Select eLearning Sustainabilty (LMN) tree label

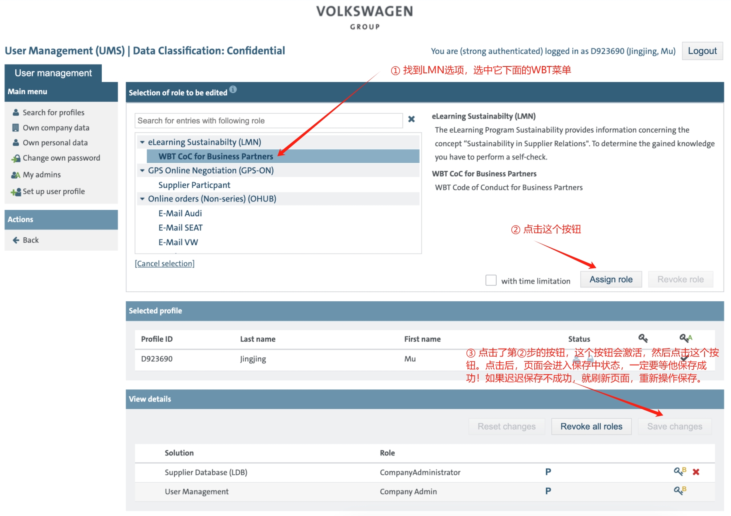click(x=204, y=142)
